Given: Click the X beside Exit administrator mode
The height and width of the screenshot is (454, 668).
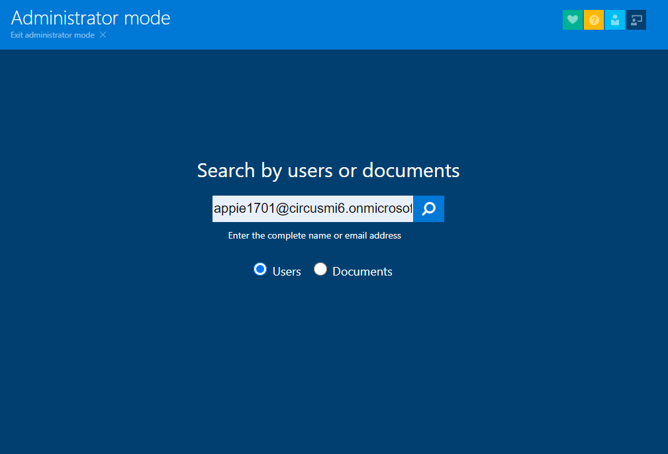Looking at the screenshot, I should tap(103, 35).
